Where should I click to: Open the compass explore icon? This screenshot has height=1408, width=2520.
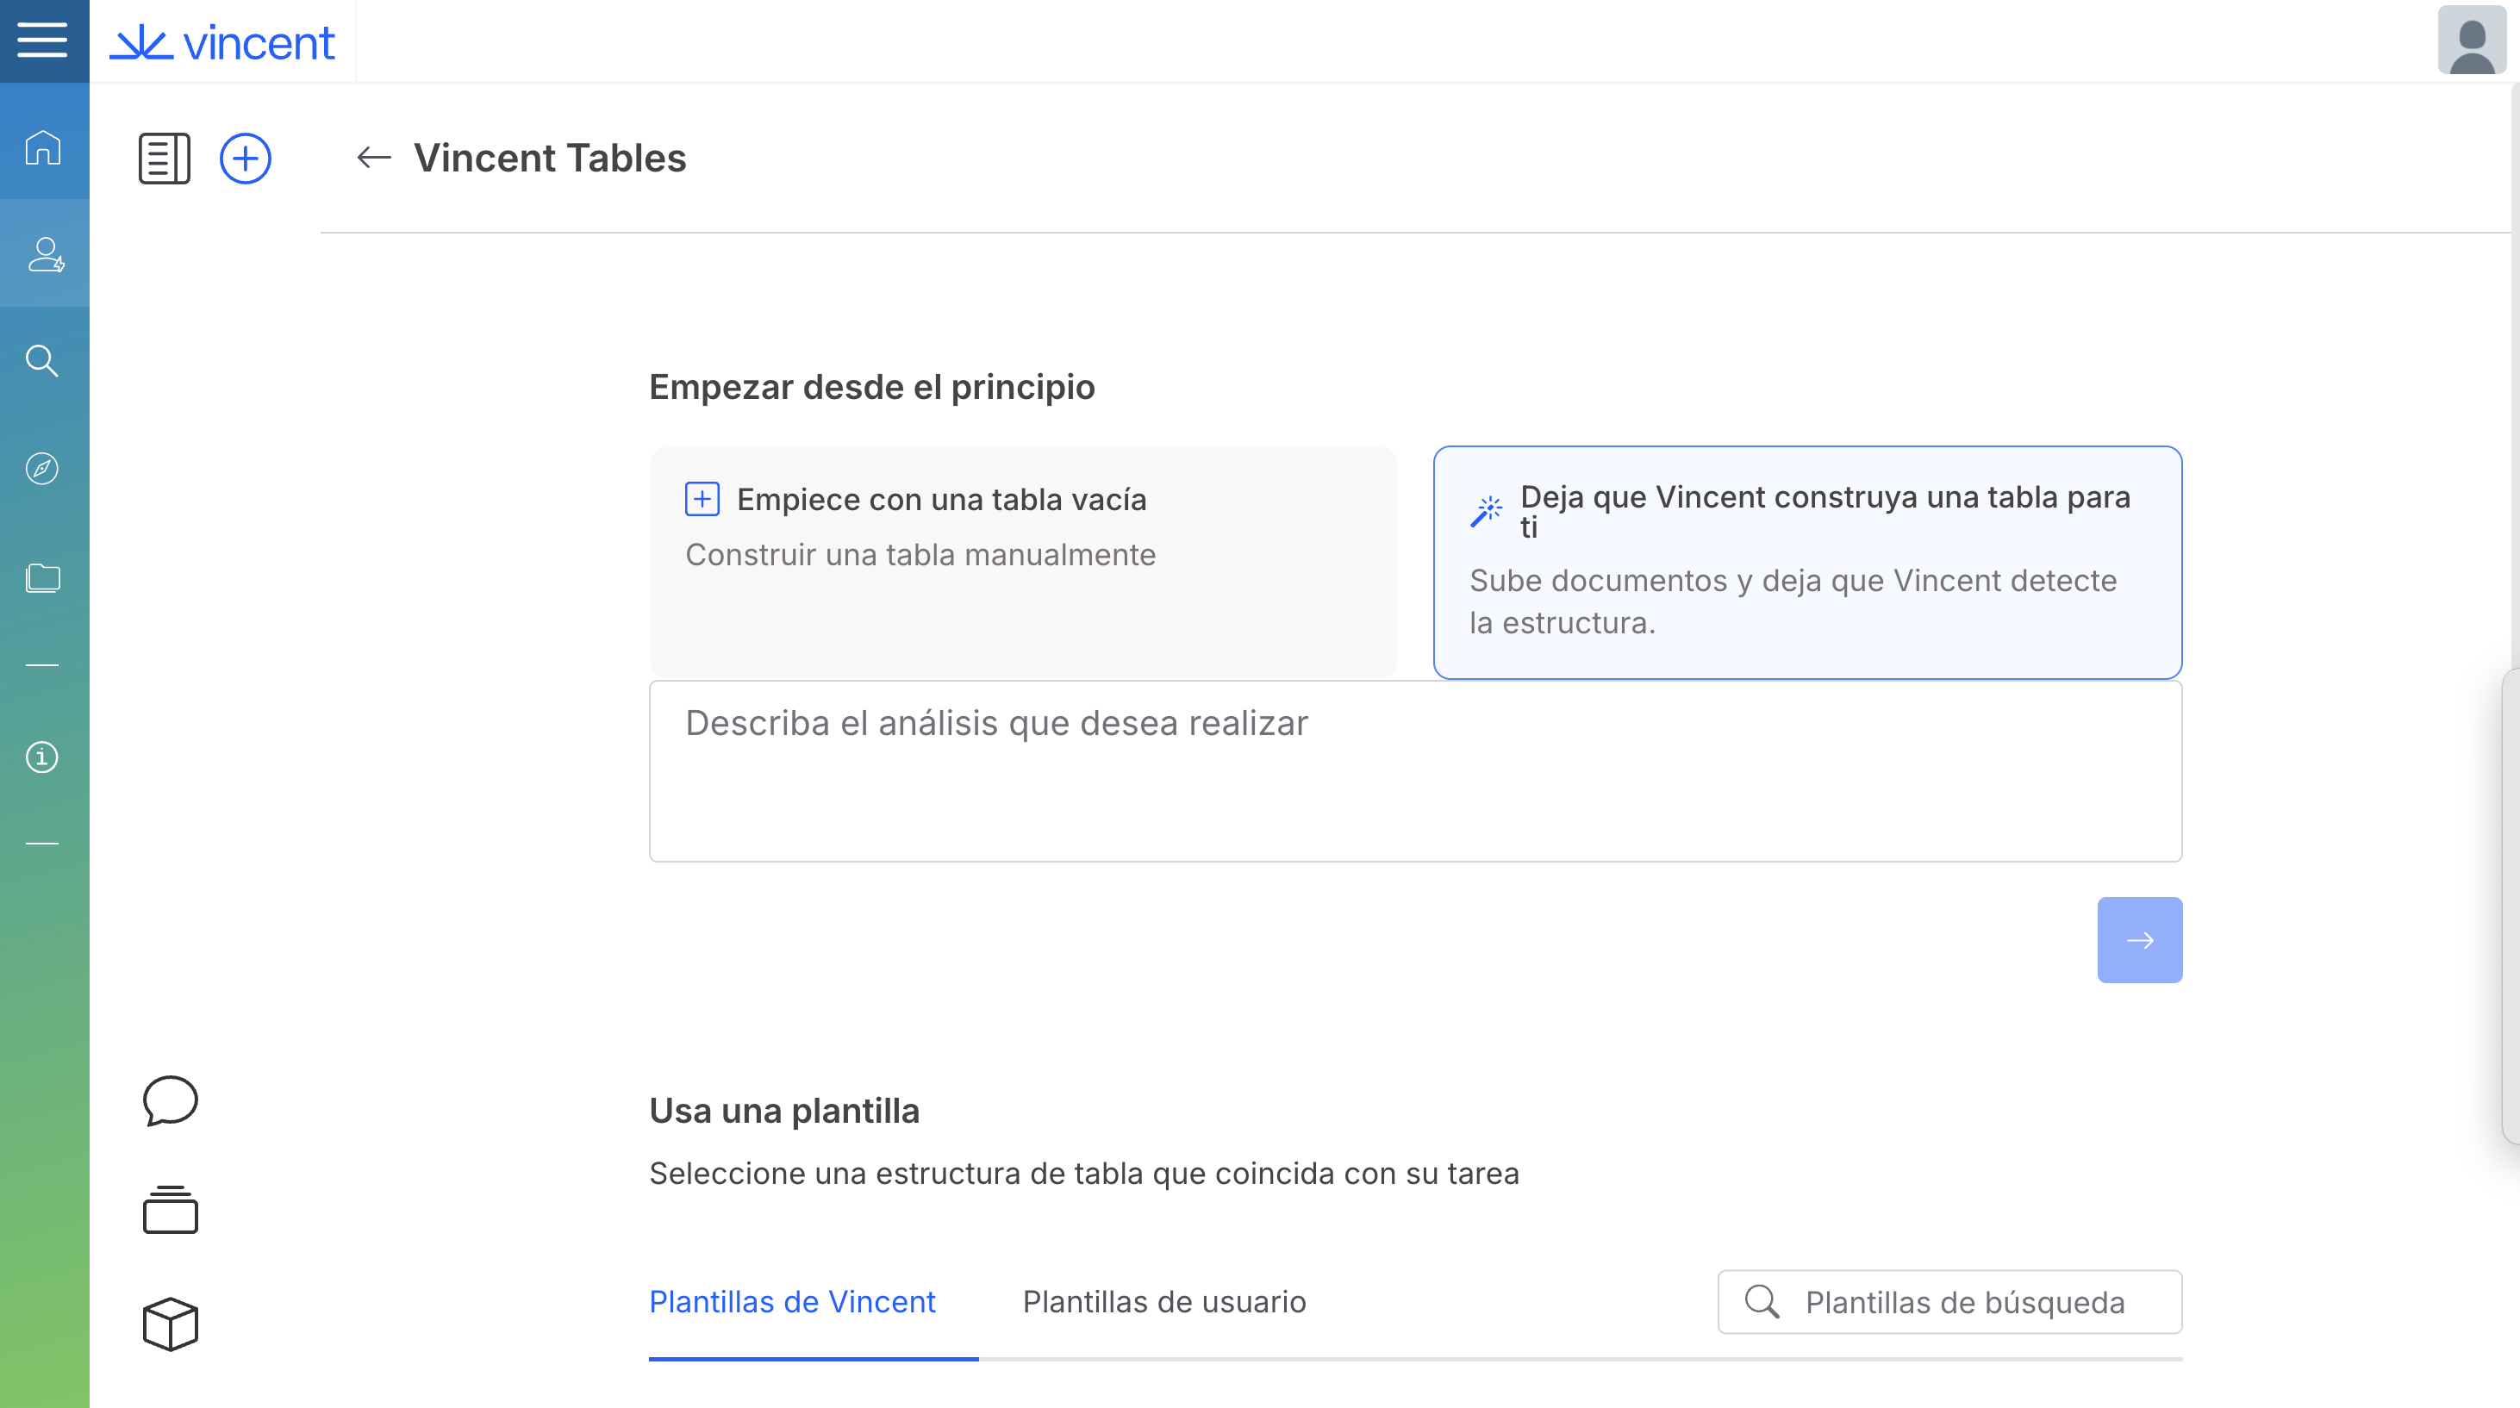pyautogui.click(x=42, y=469)
